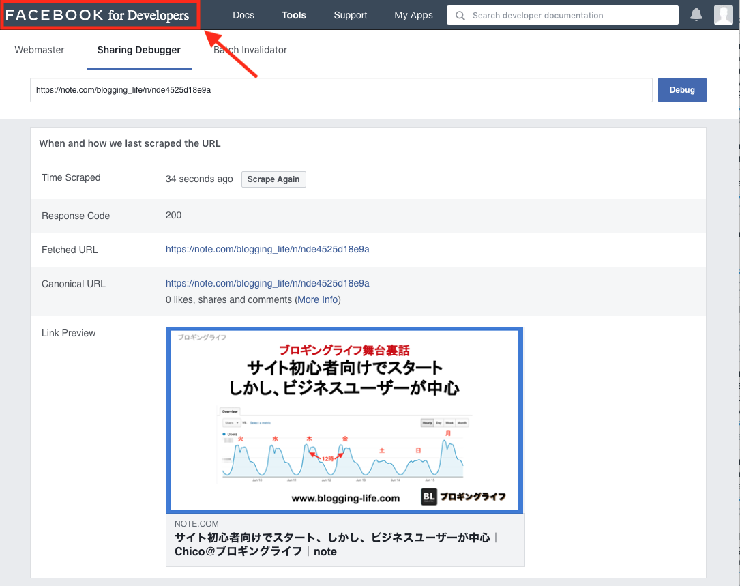Click the link preview image
This screenshot has width=740, height=586.
coord(345,420)
